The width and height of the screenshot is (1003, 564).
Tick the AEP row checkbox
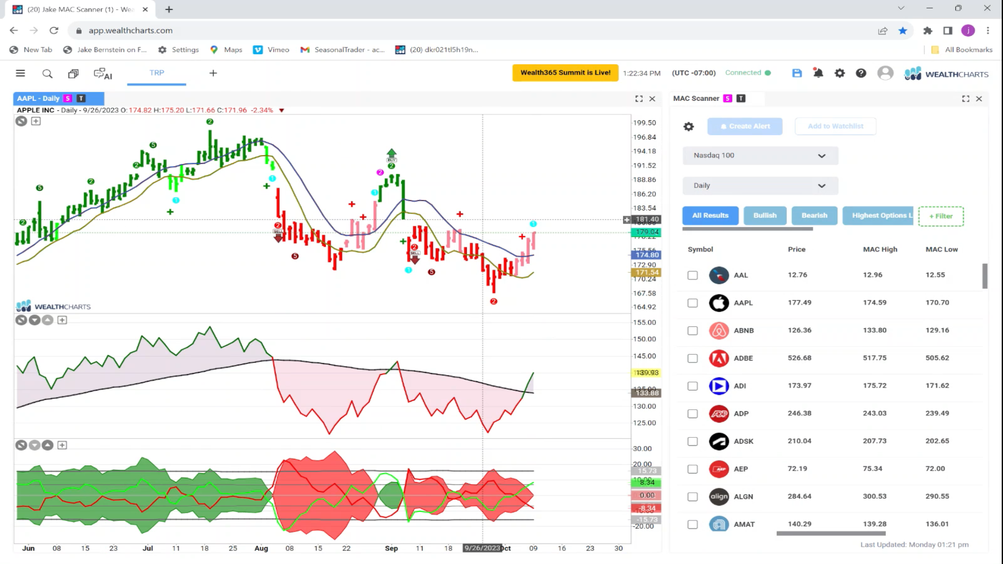pos(693,469)
